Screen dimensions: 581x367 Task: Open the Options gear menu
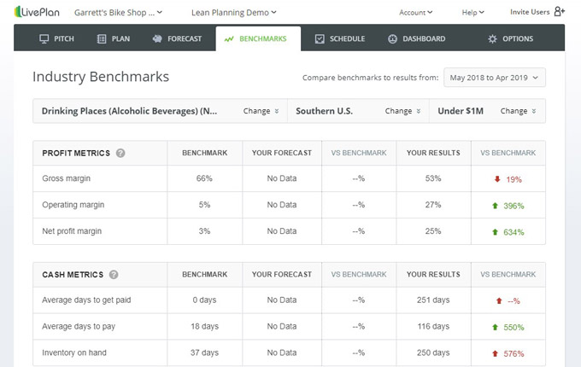510,38
